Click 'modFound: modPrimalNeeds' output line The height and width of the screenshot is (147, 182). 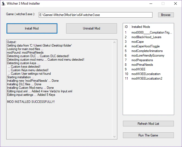pyautogui.click(x=25, y=53)
